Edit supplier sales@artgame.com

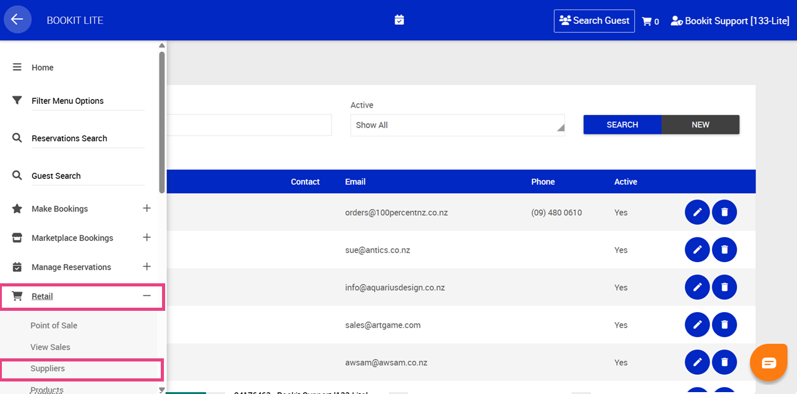click(x=698, y=325)
